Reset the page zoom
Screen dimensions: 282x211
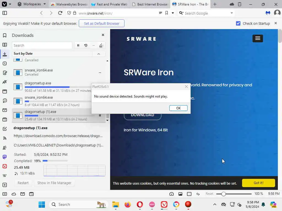(x=209, y=194)
